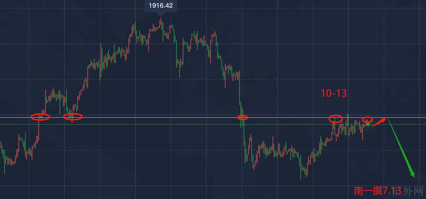Click the rightmost small red ellipse
This screenshot has width=426, height=199.
pyautogui.click(x=367, y=119)
